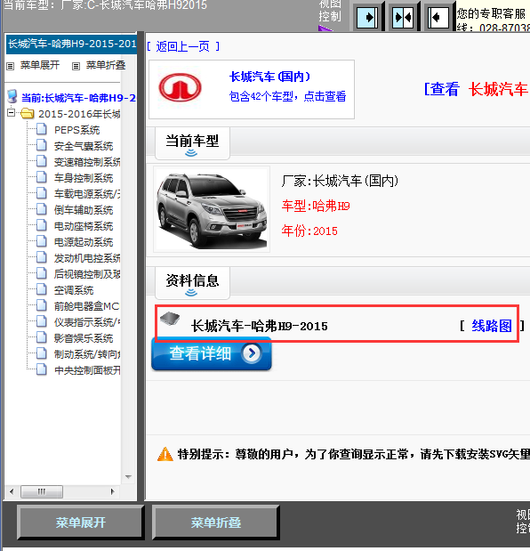Click the small 菜单折叠 list icon in sidebar header

pyautogui.click(x=76, y=66)
